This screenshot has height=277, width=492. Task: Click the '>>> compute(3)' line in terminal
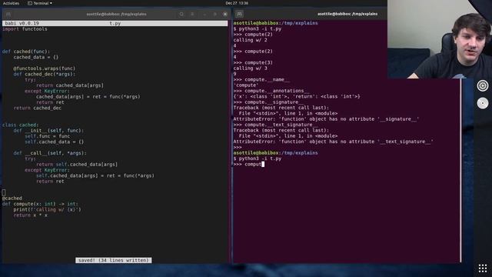(x=253, y=63)
